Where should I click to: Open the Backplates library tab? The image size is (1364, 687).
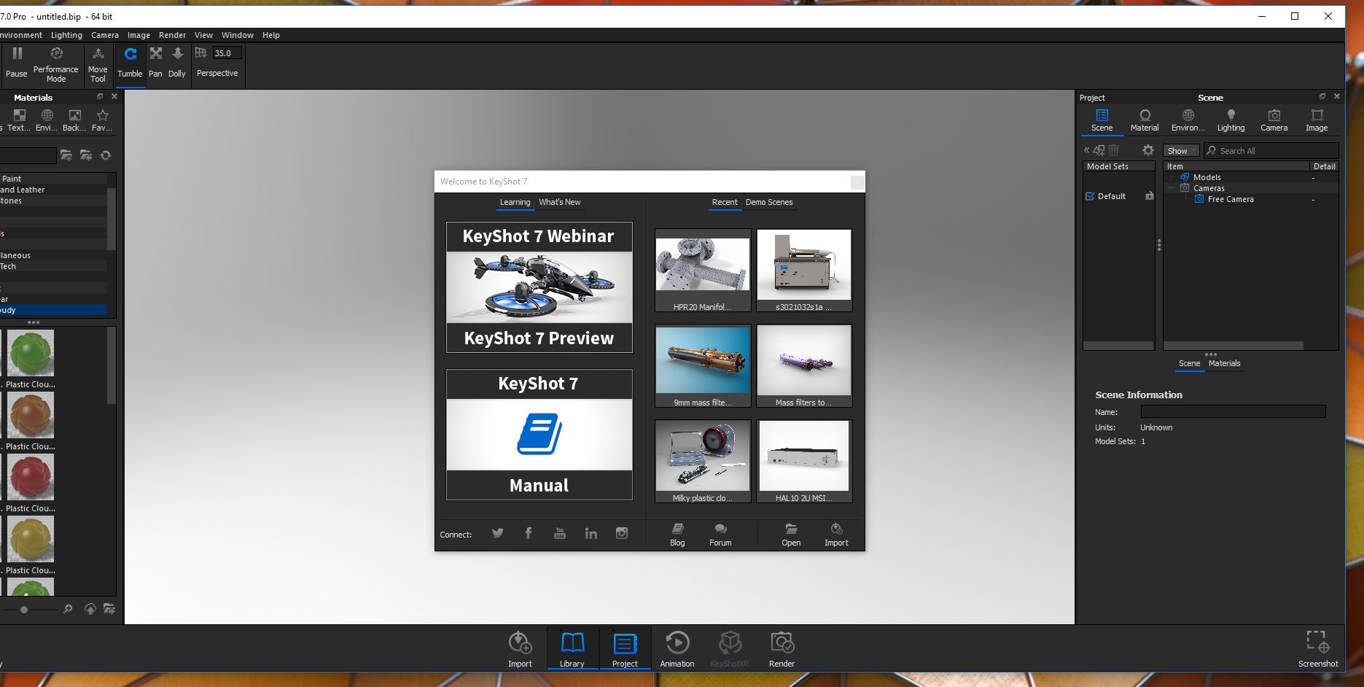[74, 120]
